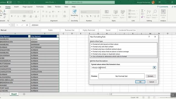Click the Wrap Text icon
Screen dimensions: 176x99
tap(65, 12)
